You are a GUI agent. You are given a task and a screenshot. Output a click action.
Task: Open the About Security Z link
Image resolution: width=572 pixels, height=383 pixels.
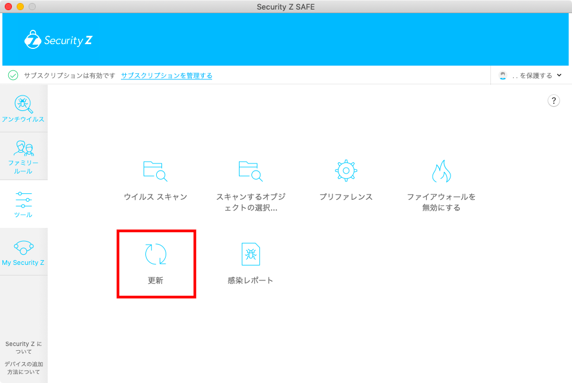point(23,348)
